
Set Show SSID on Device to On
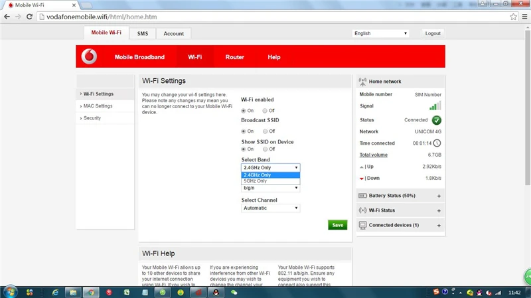244,149
